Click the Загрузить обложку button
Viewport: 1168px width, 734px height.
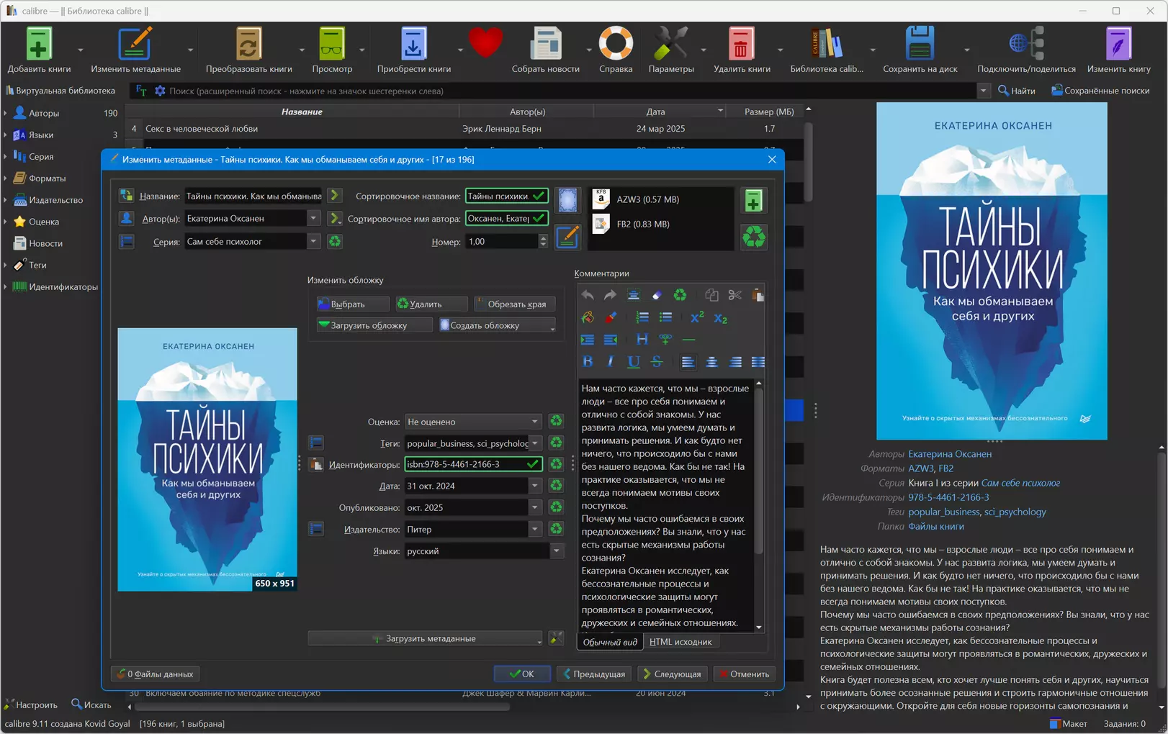pos(374,325)
